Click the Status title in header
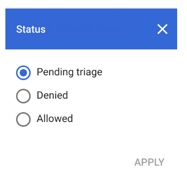The width and height of the screenshot is (187, 183). [x=31, y=29]
